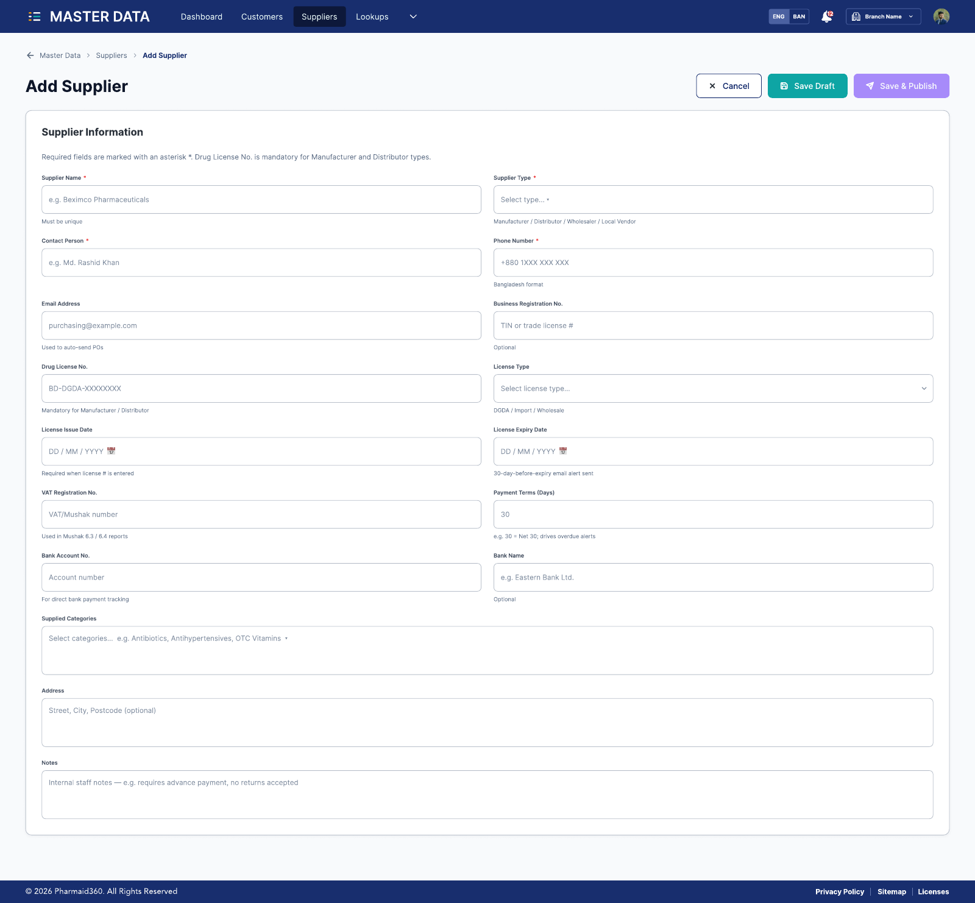The height and width of the screenshot is (903, 975).
Task: Open the Supplied Categories selector
Action: point(487,650)
